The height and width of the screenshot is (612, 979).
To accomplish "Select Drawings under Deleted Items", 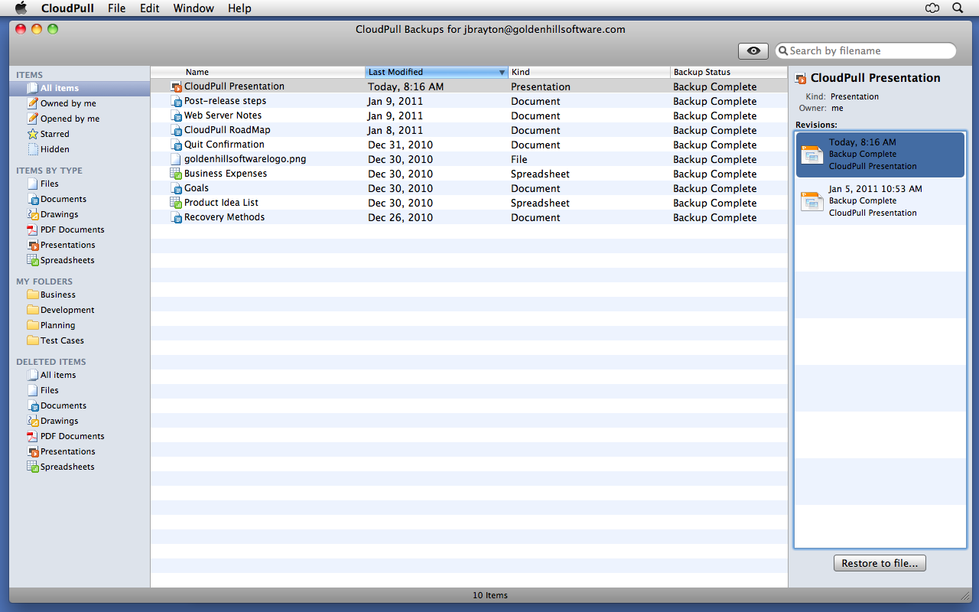I will click(60, 421).
